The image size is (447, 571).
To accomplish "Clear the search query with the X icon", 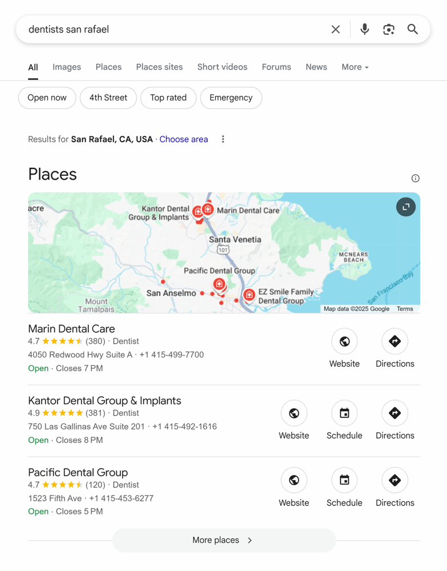I will [336, 29].
